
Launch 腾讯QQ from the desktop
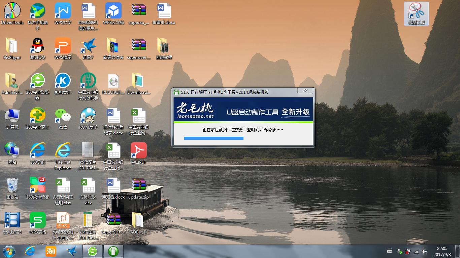click(37, 45)
